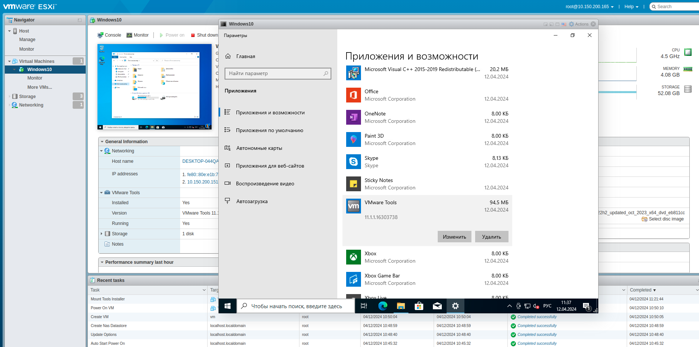The height and width of the screenshot is (347, 699).
Task: Collapse Performance summary last hour panel
Action: (x=102, y=262)
